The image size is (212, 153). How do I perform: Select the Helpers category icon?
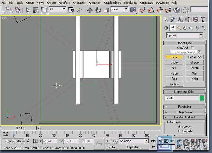point(191,28)
